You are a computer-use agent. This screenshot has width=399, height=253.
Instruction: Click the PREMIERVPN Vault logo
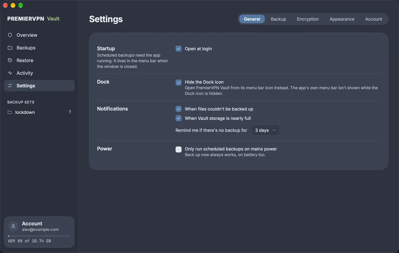point(33,19)
